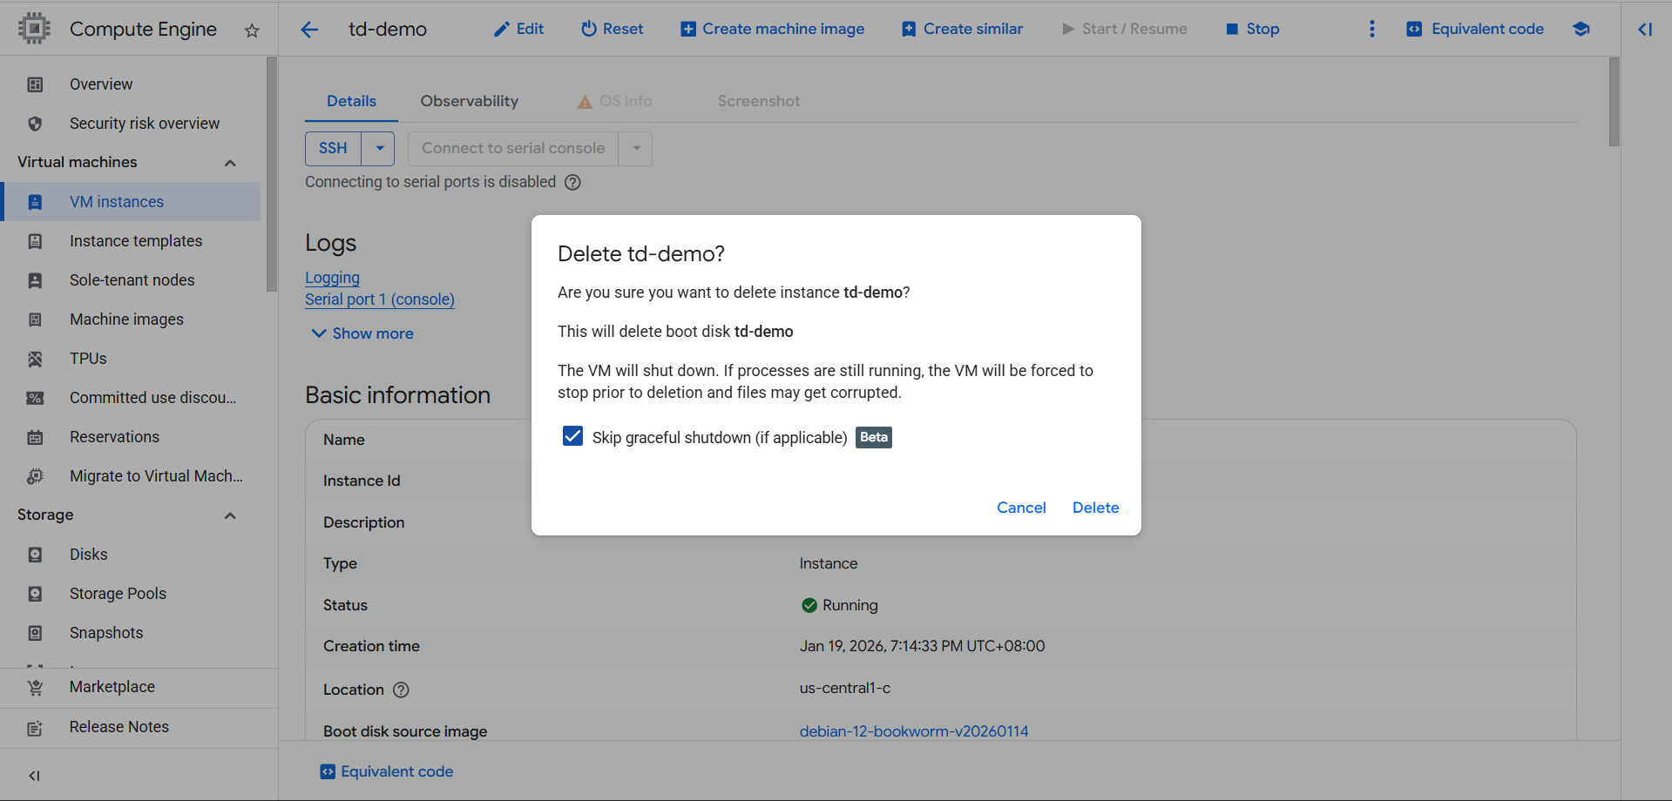Image resolution: width=1672 pixels, height=801 pixels.
Task: Collapse the right side panel toggle icon
Action: pyautogui.click(x=1644, y=30)
